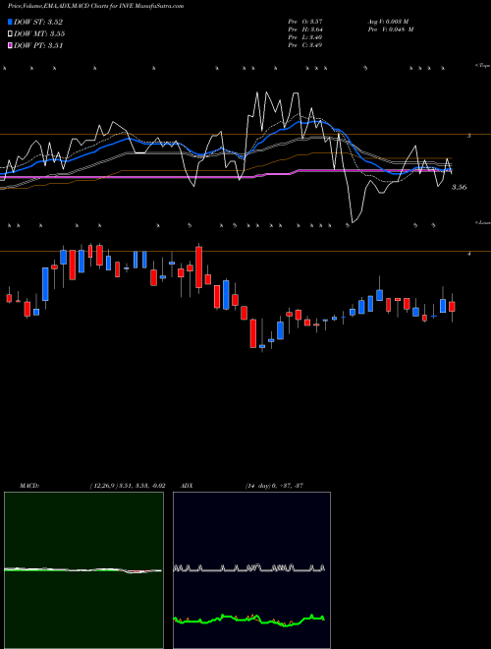This screenshot has width=491, height=649.
Task: Click the '<Lows' marker row label
Action: [482, 222]
